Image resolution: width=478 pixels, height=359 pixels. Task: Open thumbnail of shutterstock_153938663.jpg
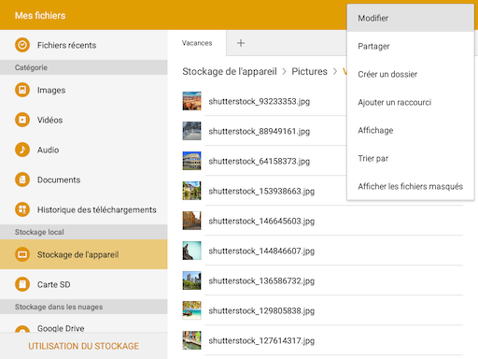coord(191,191)
